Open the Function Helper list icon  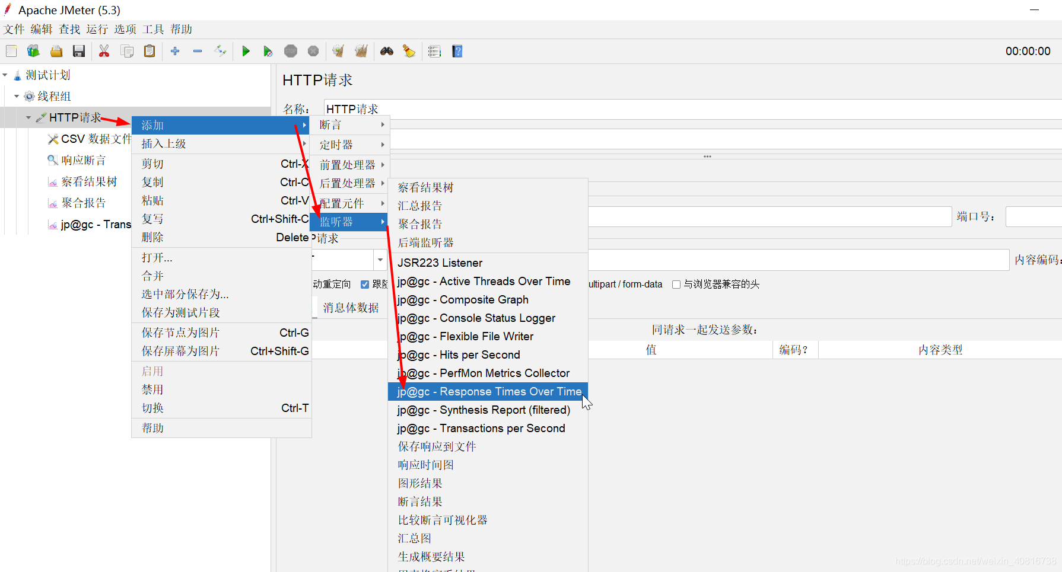click(x=435, y=52)
